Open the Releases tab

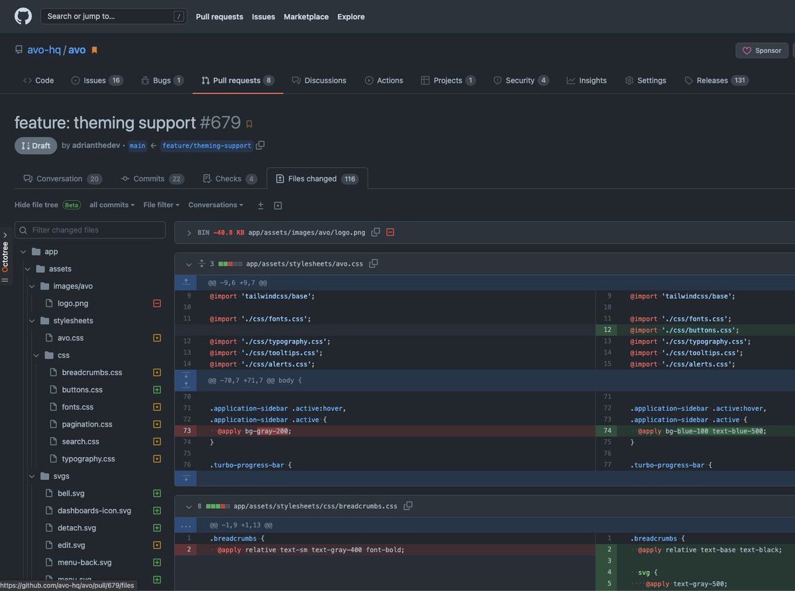716,80
